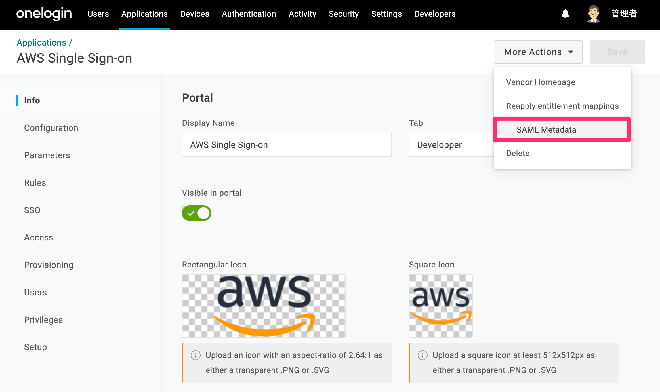This screenshot has width=660, height=392.
Task: Click the admin user avatar
Action: coord(593,14)
